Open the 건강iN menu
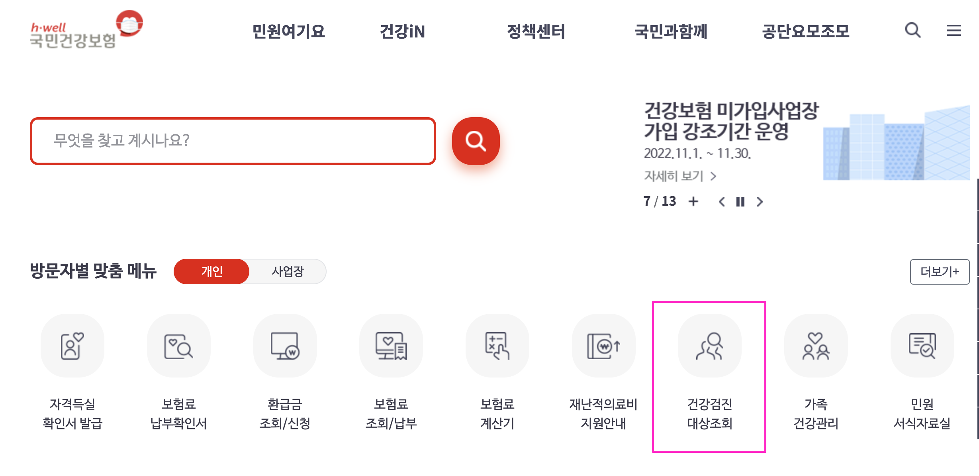This screenshot has width=979, height=476. [x=403, y=32]
